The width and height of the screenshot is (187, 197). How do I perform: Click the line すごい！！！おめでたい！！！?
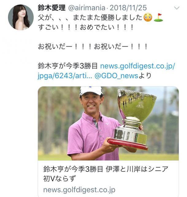86,27
